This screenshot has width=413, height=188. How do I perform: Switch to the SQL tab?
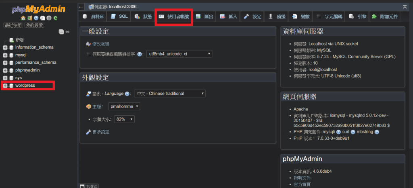[x=119, y=16]
